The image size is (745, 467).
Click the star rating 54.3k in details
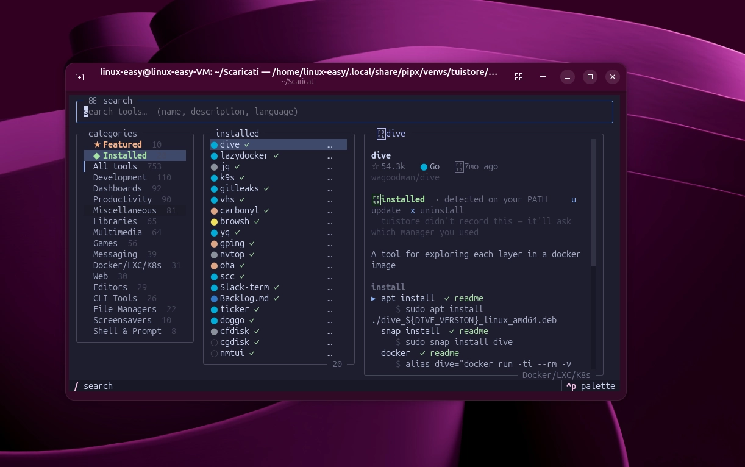[388, 166]
